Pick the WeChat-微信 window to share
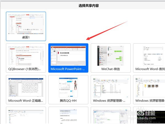The image size is (165, 124). pyautogui.click(x=111, y=58)
